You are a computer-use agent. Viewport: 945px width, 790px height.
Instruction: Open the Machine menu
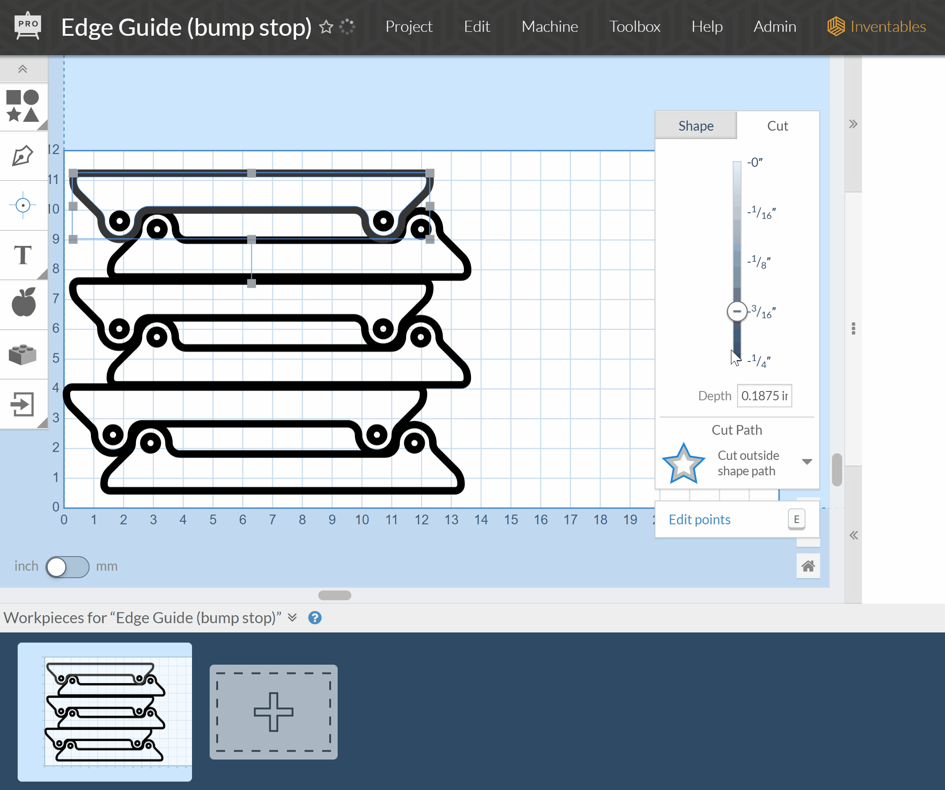click(x=549, y=25)
